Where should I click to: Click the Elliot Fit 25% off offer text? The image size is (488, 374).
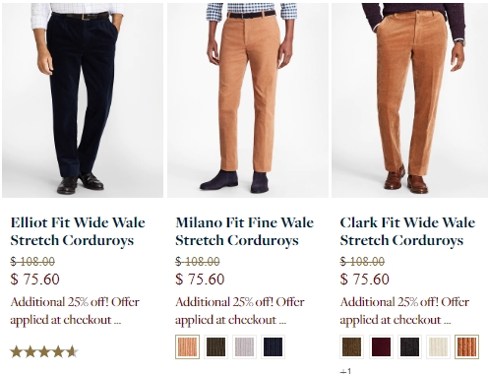pos(75,310)
